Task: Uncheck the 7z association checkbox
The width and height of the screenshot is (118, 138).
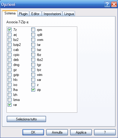Action: point(9,30)
